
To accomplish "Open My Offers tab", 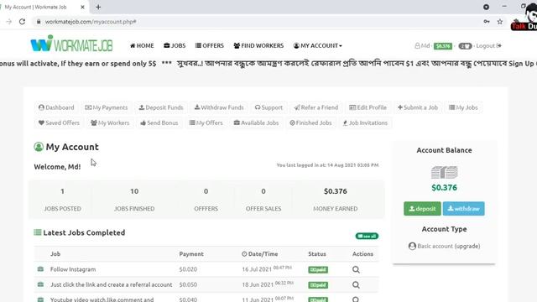I will (206, 123).
